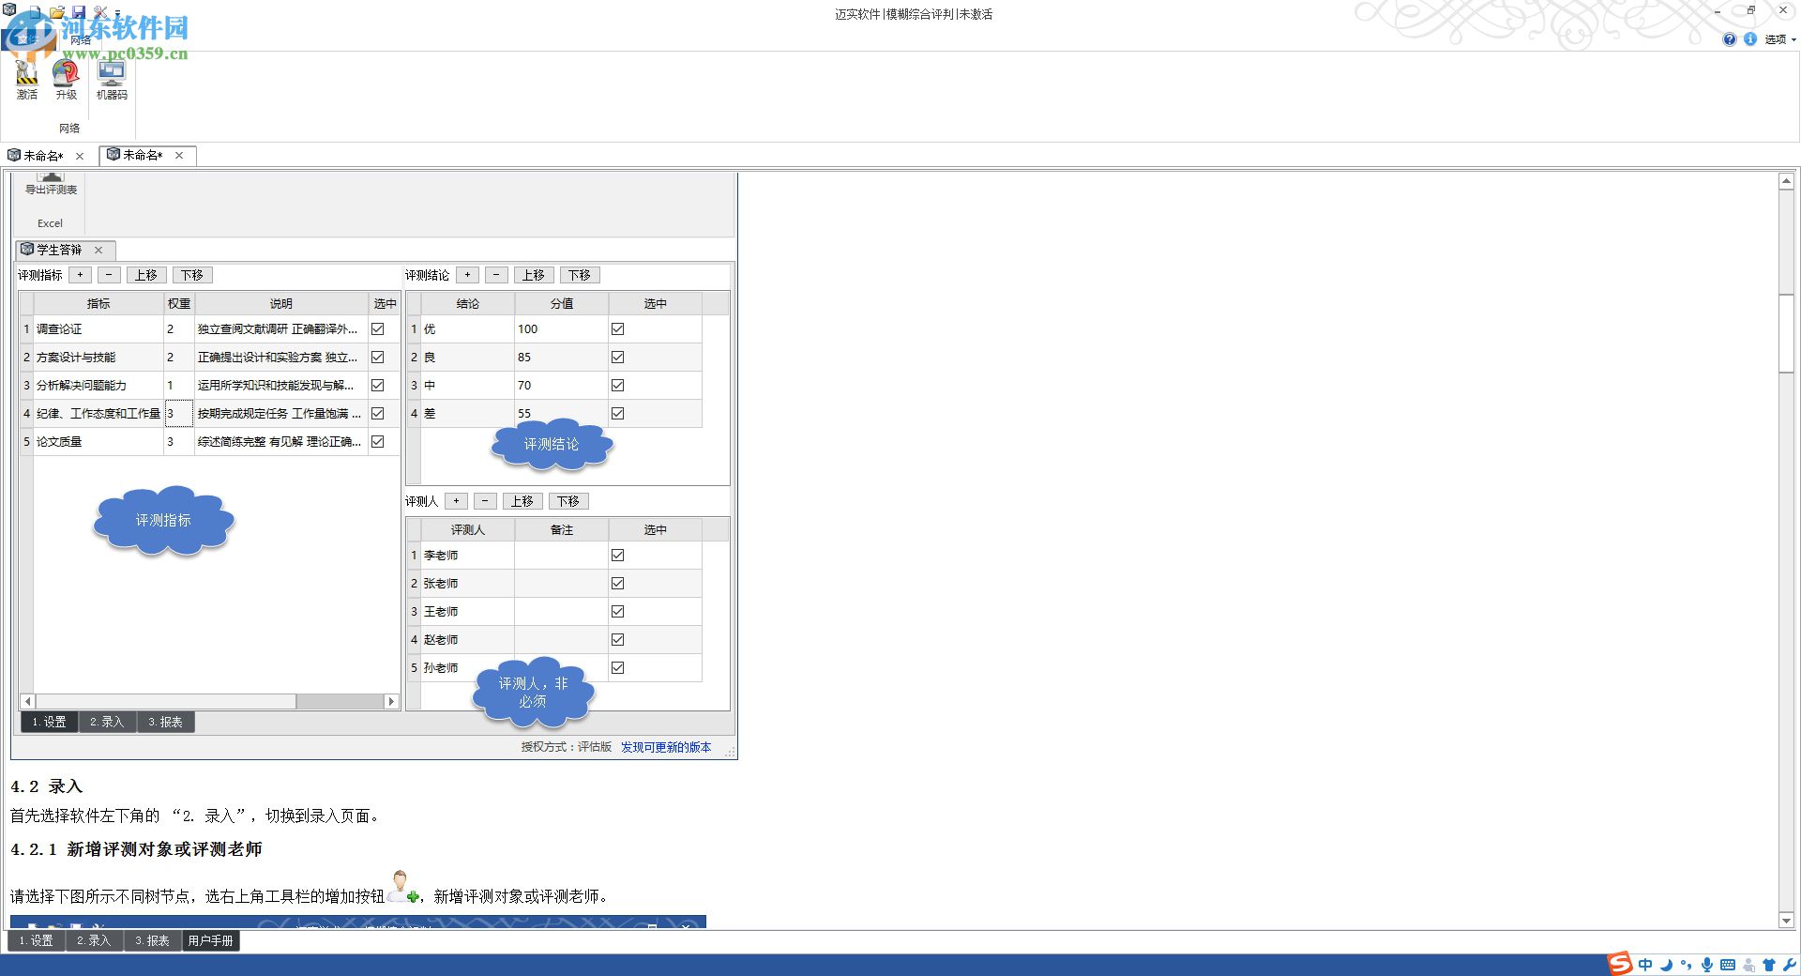The image size is (1801, 976).
Task: Click the − button beside 评测结论
Action: (x=497, y=275)
